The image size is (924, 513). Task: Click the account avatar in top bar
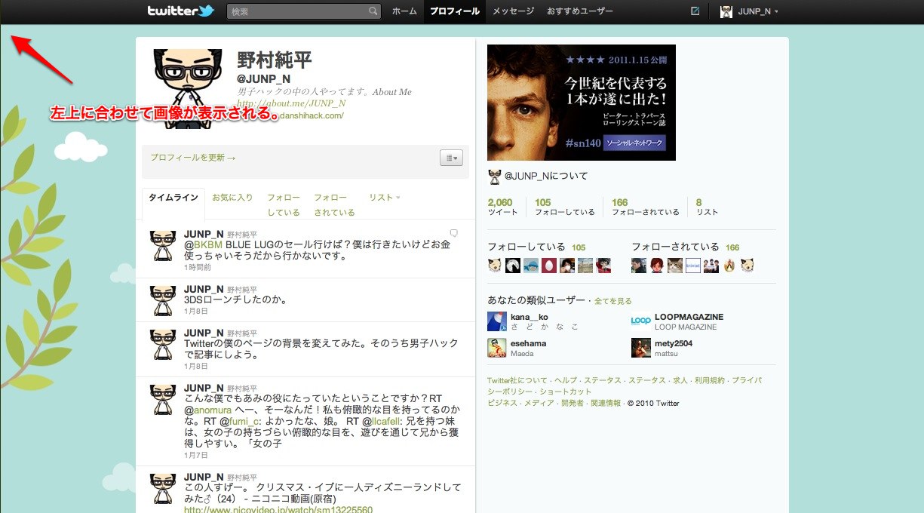(x=726, y=11)
